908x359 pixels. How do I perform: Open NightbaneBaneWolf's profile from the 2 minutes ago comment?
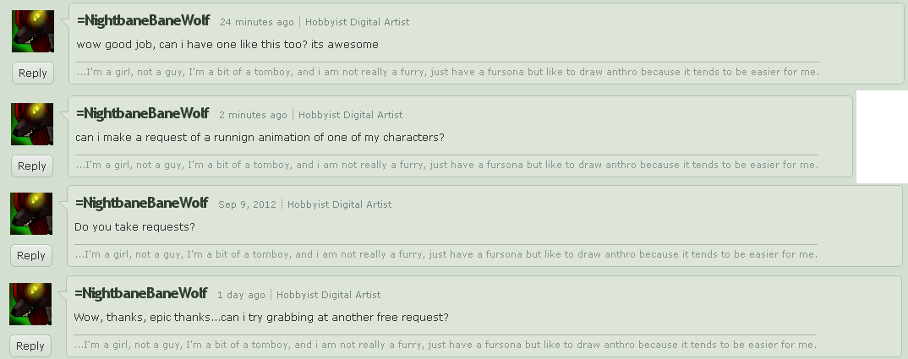point(145,113)
